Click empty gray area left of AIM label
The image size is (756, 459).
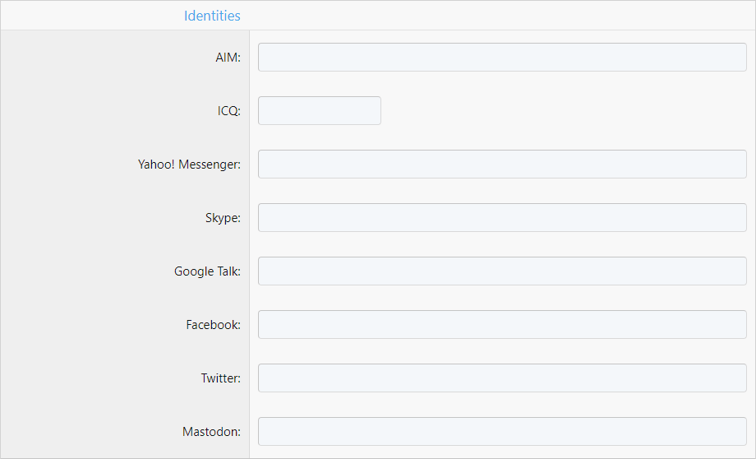click(106, 57)
